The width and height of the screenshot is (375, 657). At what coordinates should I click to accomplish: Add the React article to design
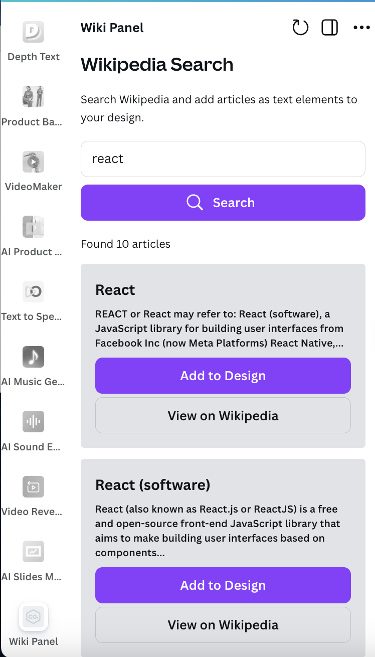[x=223, y=376]
